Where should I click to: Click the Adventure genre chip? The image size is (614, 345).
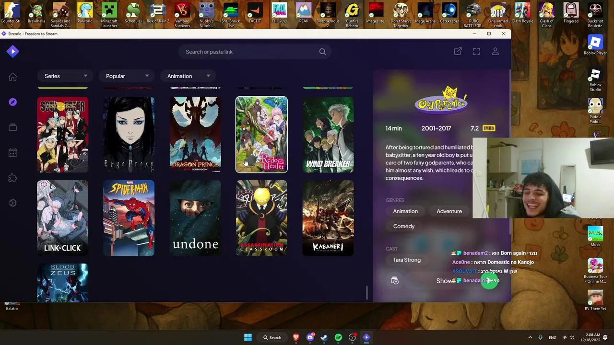coord(449,211)
